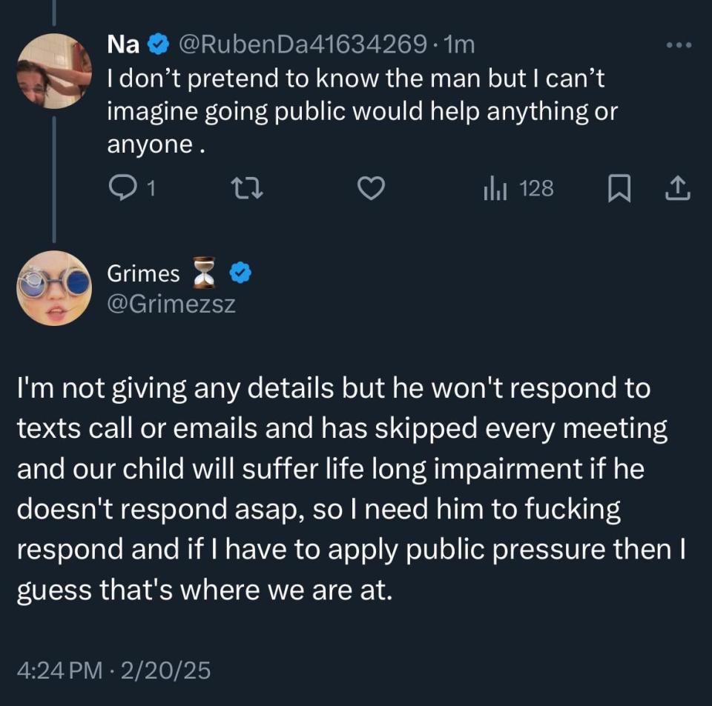The image size is (712, 706).
Task: Share Na's tweet via share icon
Action: coord(676,190)
